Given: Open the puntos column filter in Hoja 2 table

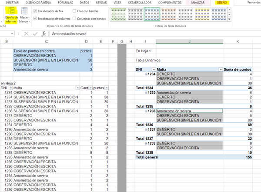Looking at the screenshot, I should [x=107, y=88].
